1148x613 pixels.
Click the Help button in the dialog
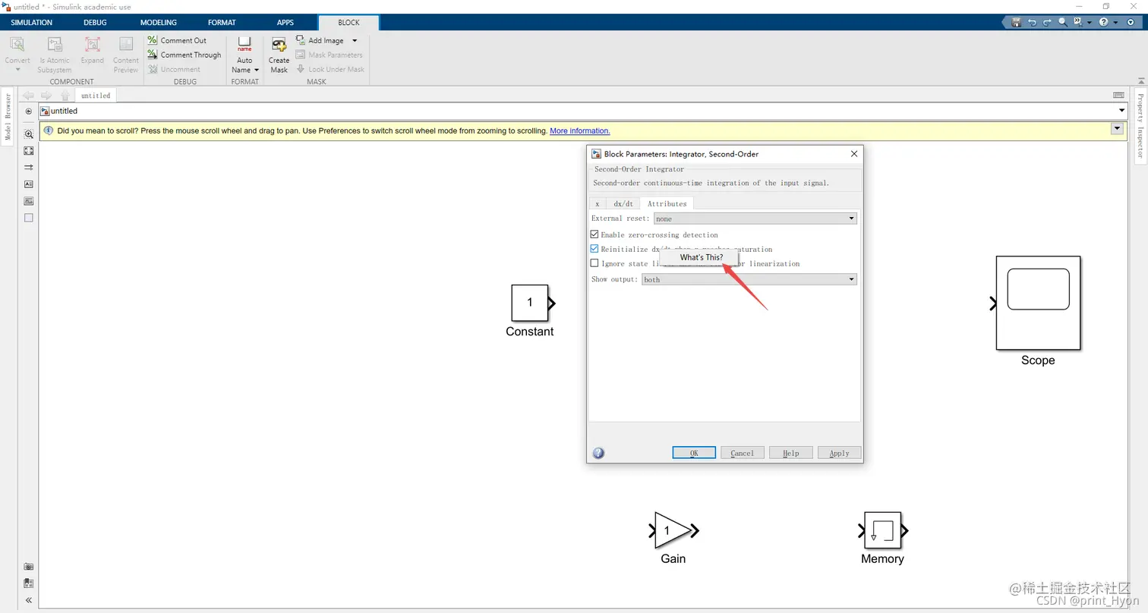click(790, 453)
